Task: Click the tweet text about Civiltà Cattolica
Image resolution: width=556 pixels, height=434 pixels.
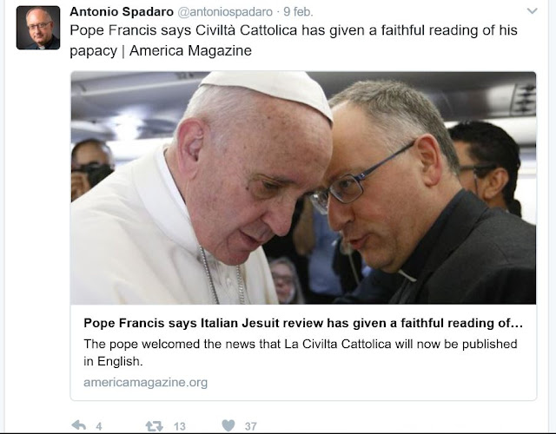Action: click(x=294, y=41)
